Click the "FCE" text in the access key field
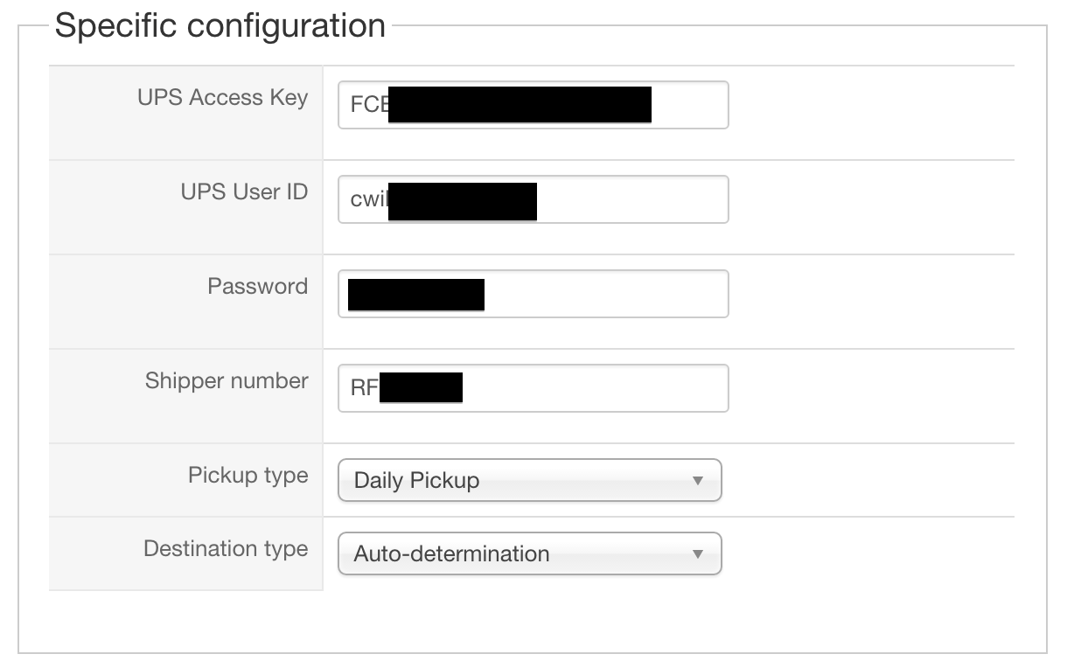Viewport: 1088px width, 668px height. click(x=367, y=106)
